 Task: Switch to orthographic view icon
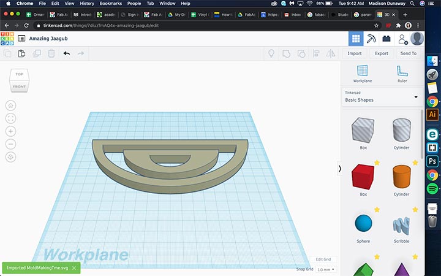[10, 157]
